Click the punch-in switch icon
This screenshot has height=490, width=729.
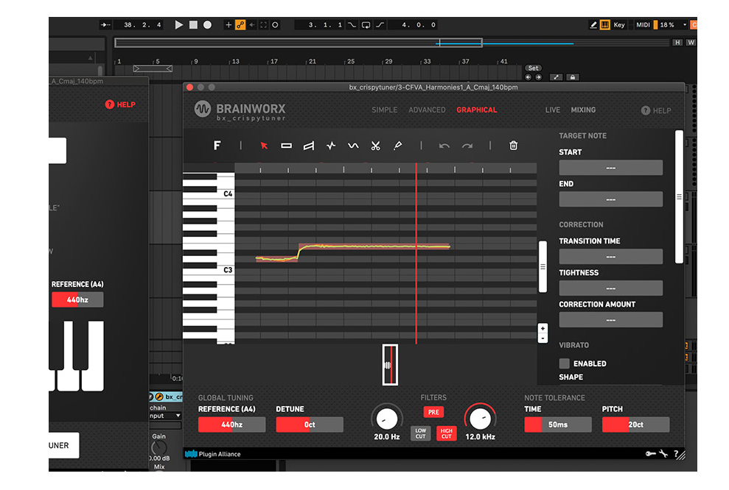click(x=352, y=25)
